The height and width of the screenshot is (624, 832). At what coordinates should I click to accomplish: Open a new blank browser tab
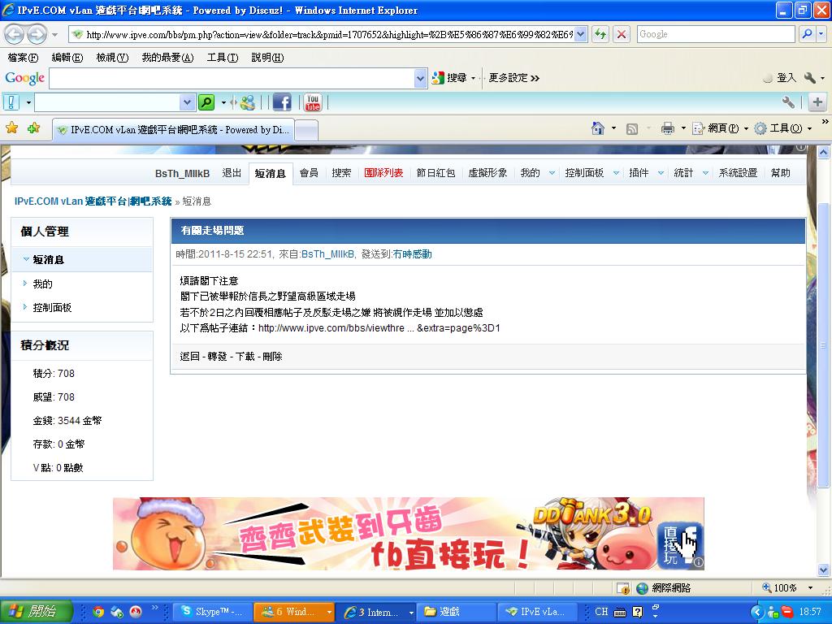pyautogui.click(x=306, y=130)
